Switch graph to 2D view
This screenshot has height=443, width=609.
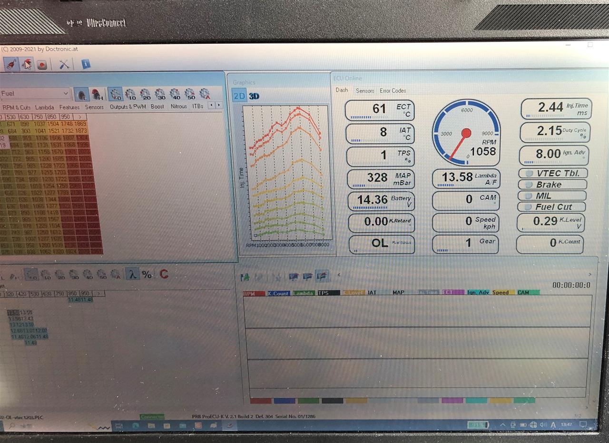(239, 96)
